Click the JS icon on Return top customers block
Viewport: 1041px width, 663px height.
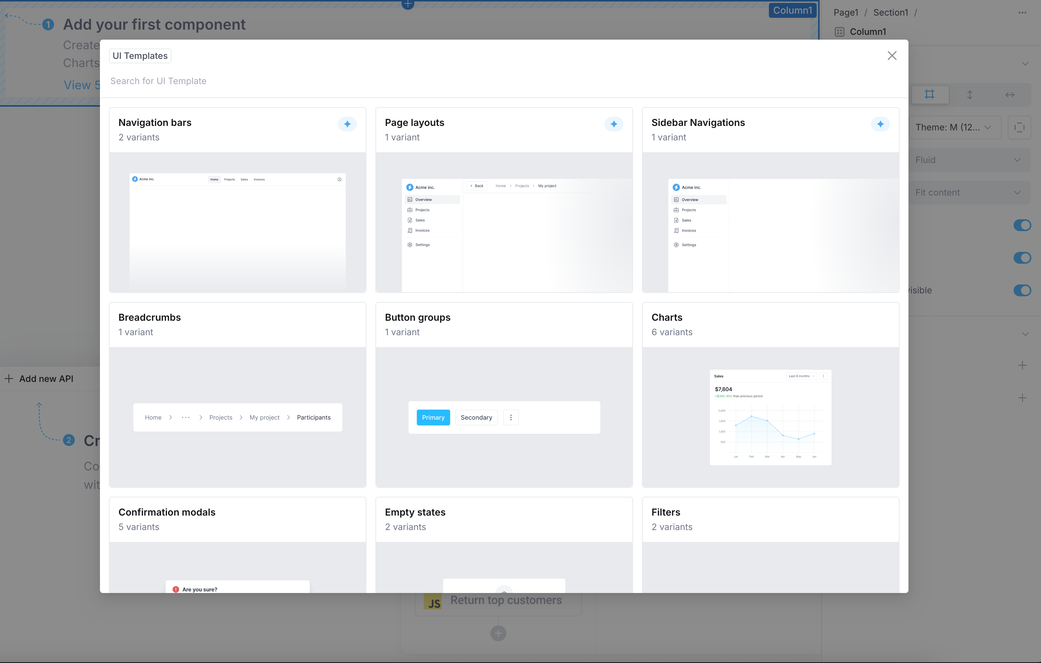(434, 601)
